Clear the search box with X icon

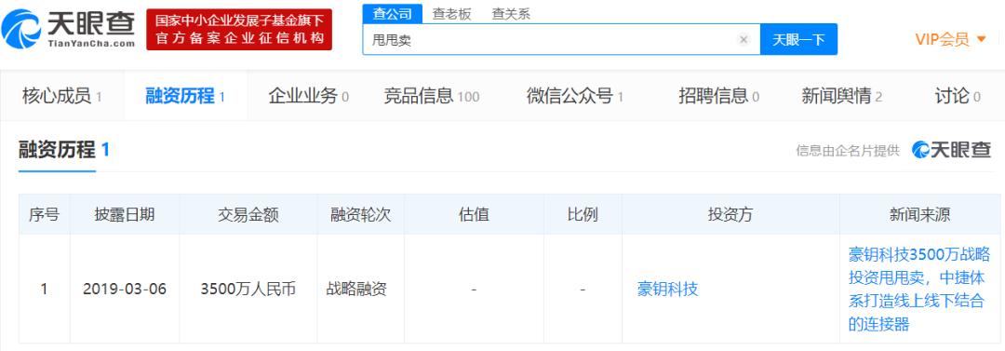tap(744, 40)
